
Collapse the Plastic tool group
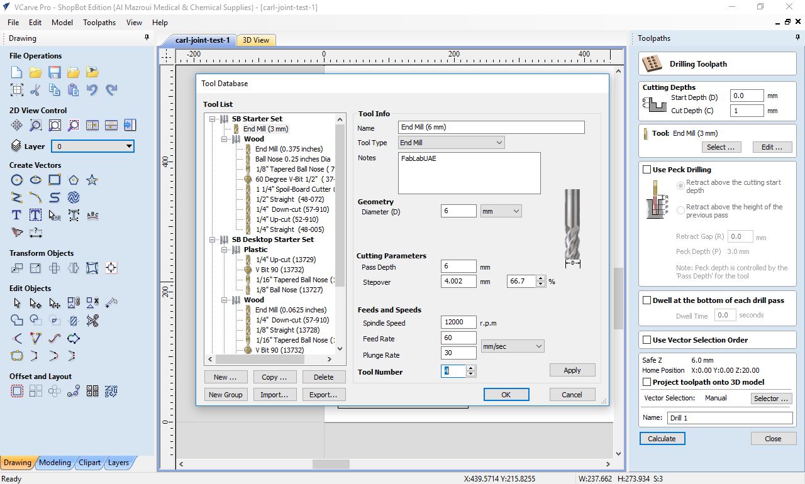pyautogui.click(x=225, y=250)
